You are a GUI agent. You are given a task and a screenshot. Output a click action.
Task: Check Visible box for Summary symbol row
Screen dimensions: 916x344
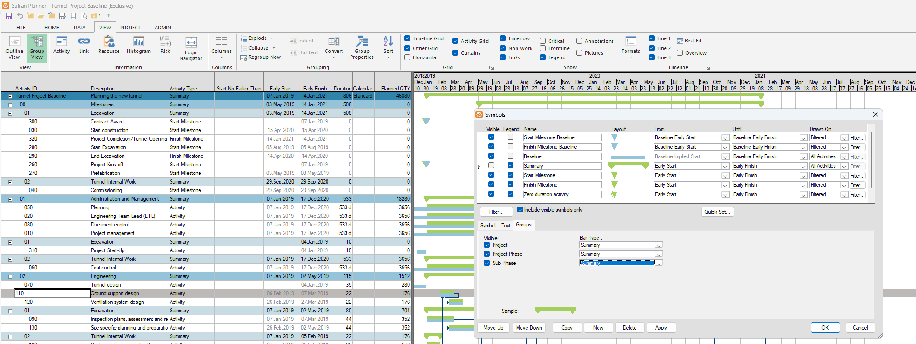tap(491, 166)
